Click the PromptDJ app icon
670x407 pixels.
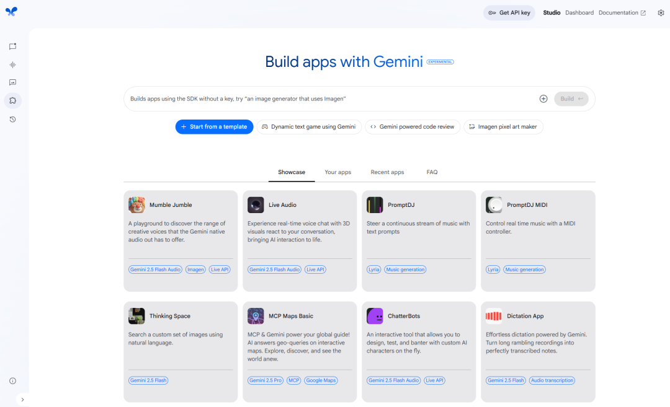(375, 205)
